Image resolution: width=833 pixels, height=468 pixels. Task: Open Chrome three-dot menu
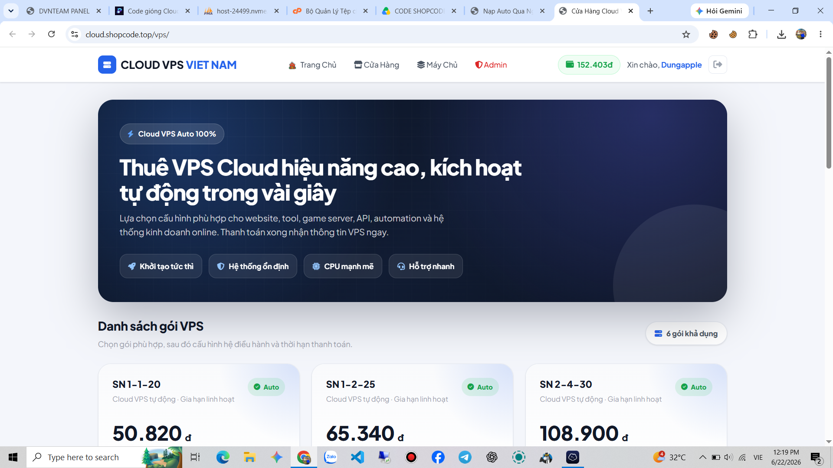tap(820, 34)
